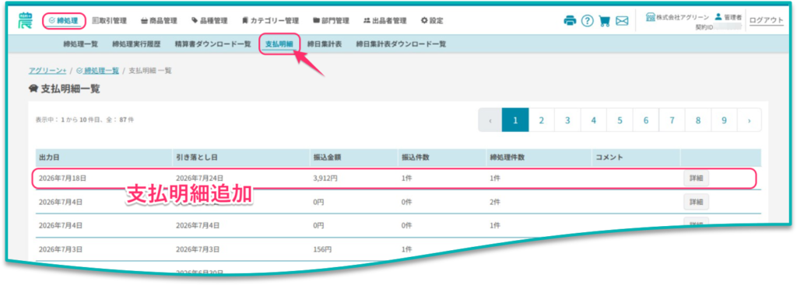Go to next page with › button
Viewport: 797px width, 285px height.
750,120
